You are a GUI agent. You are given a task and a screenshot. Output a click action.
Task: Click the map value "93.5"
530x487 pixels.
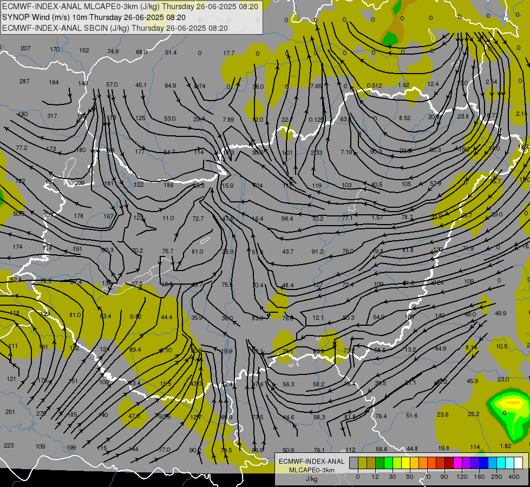coord(165,417)
